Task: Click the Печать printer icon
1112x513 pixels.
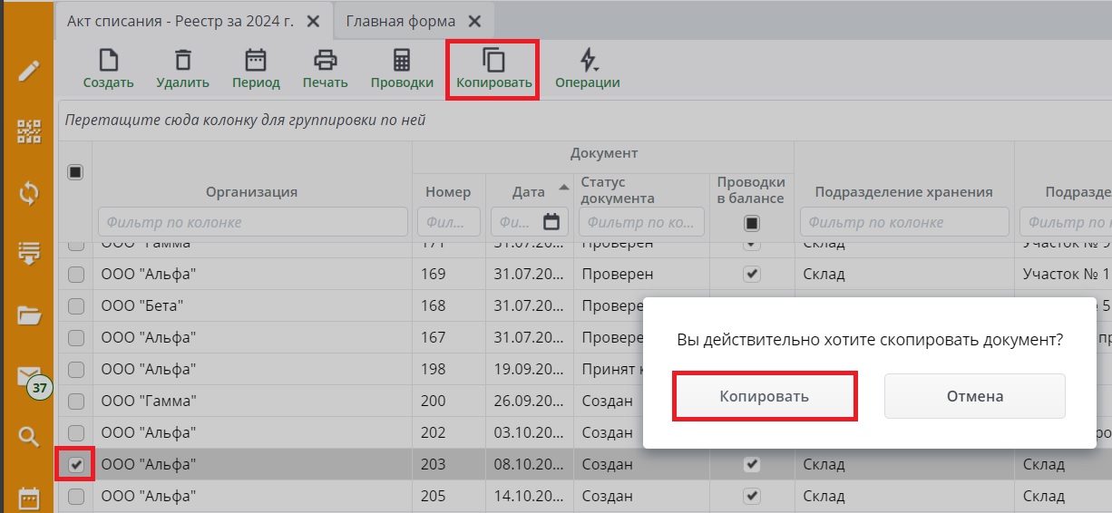Action: point(325,61)
